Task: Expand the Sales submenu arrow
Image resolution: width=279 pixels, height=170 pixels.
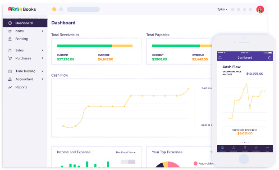Action: [43, 51]
